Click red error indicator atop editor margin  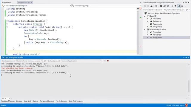(141, 9)
